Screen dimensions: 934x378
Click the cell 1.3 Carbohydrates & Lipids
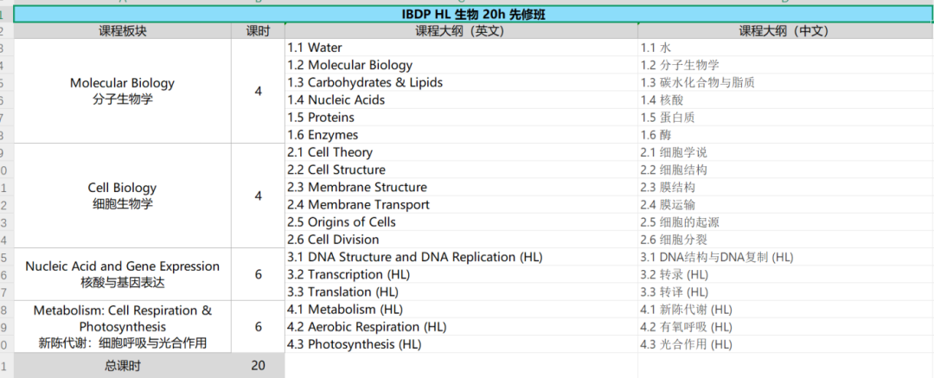coord(461,82)
